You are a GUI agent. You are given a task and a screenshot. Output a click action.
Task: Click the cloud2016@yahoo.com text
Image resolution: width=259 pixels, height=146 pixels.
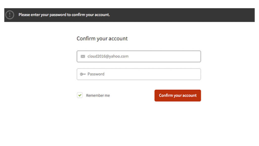(x=108, y=57)
